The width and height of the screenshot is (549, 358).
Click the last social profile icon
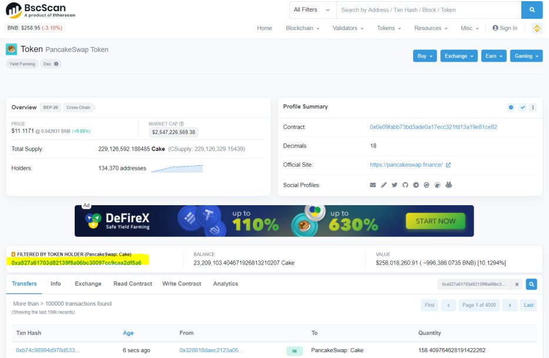coord(448,185)
